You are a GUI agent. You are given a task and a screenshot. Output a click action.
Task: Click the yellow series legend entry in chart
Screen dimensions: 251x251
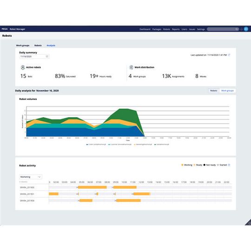click(143, 145)
